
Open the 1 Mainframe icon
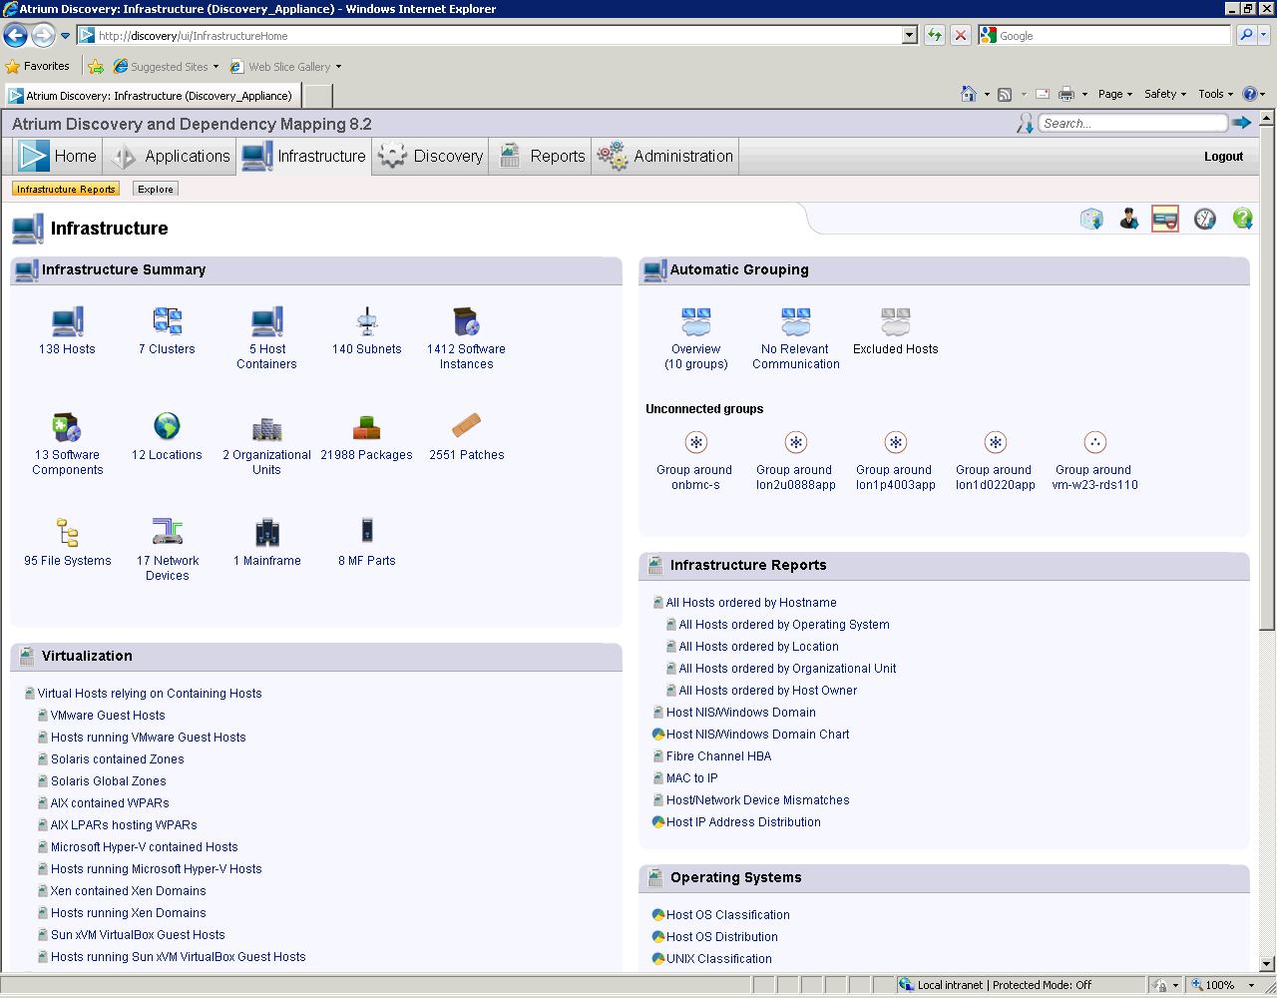click(x=267, y=533)
